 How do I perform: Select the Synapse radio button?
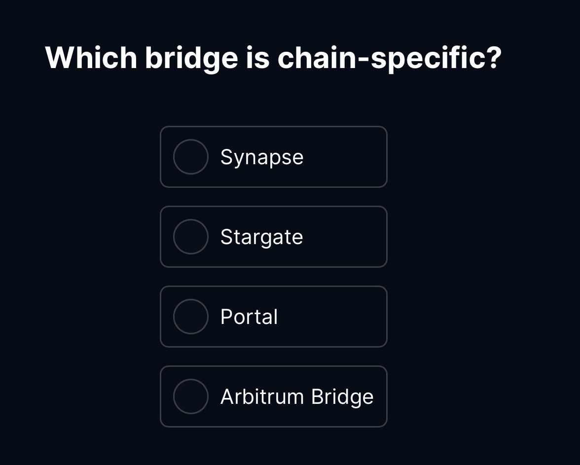190,157
